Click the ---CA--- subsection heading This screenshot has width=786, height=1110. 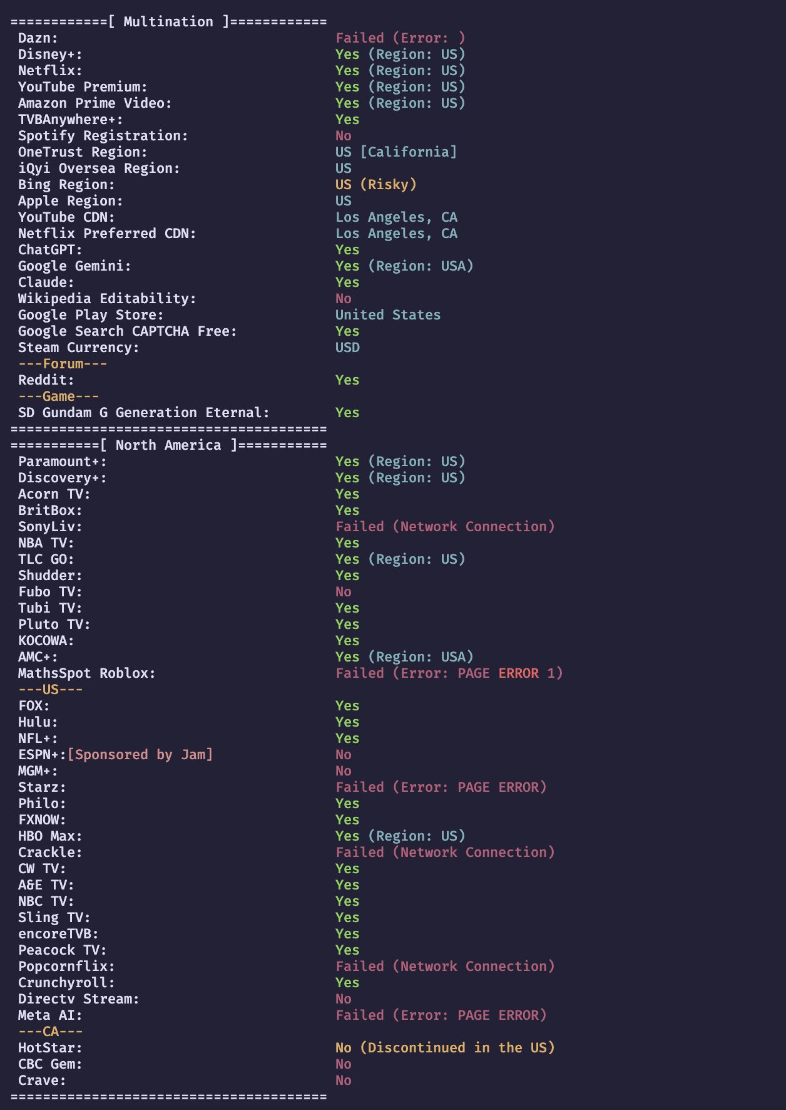point(51,1032)
